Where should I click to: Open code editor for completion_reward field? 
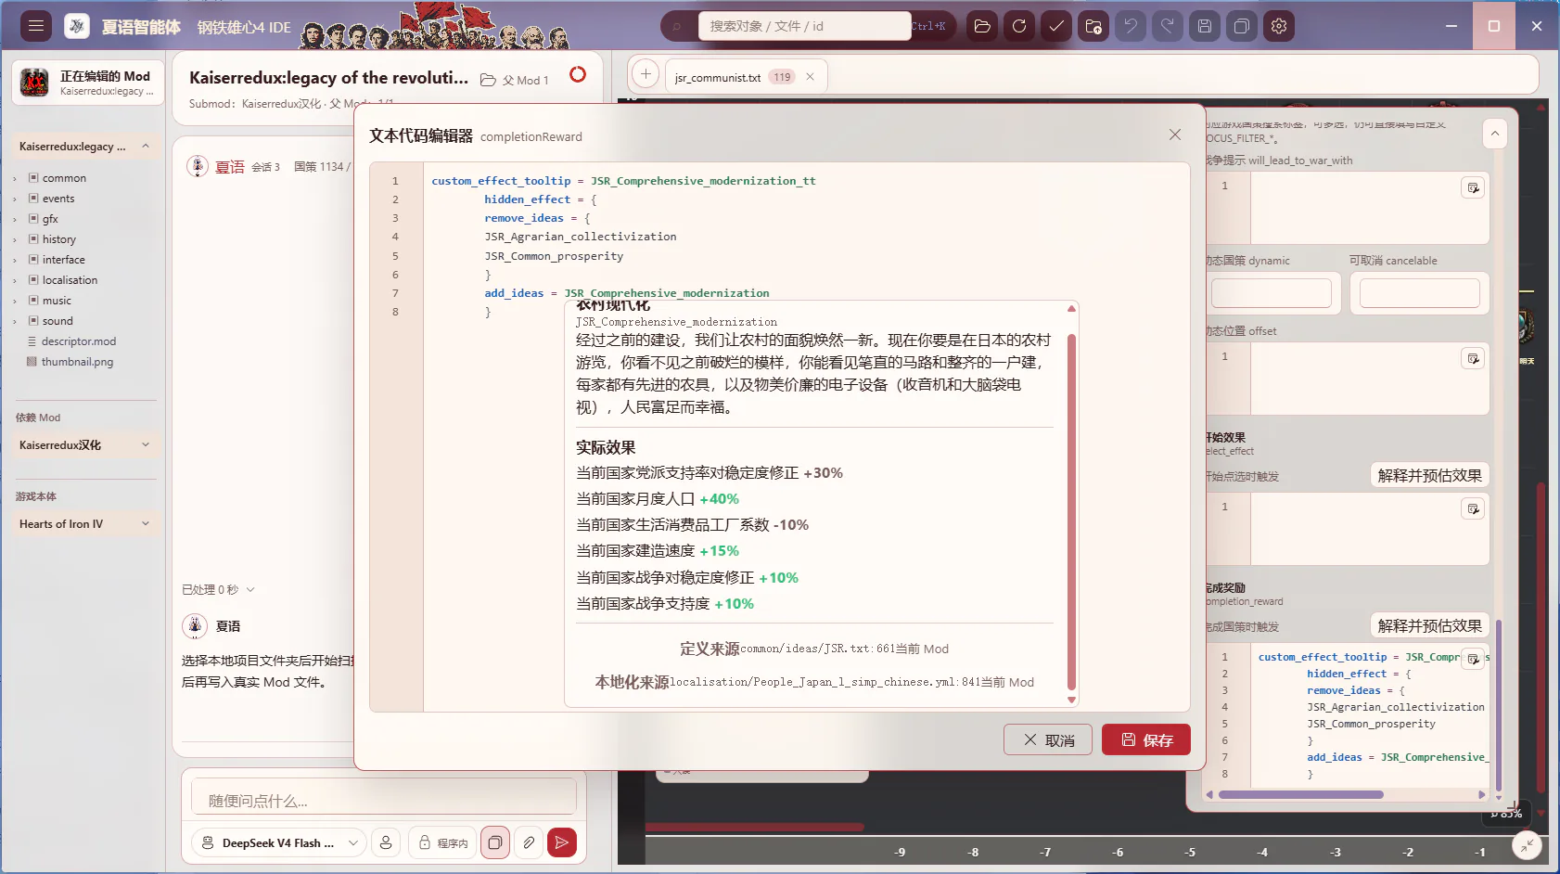1473,660
